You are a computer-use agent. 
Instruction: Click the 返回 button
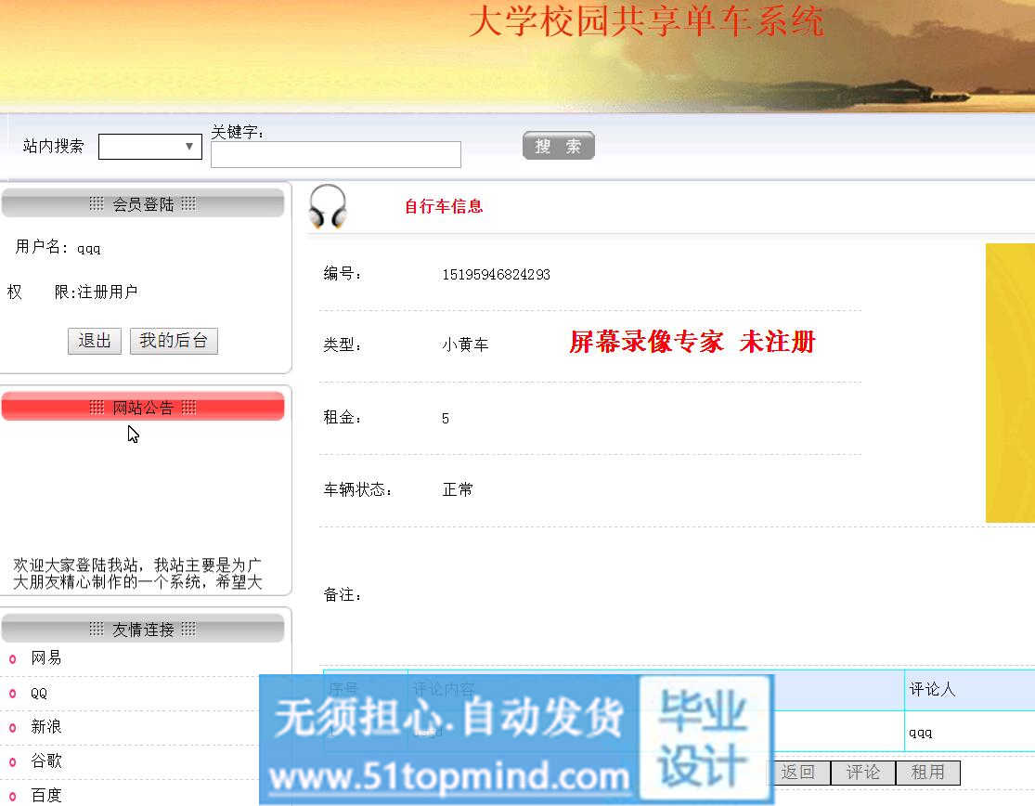tap(798, 773)
